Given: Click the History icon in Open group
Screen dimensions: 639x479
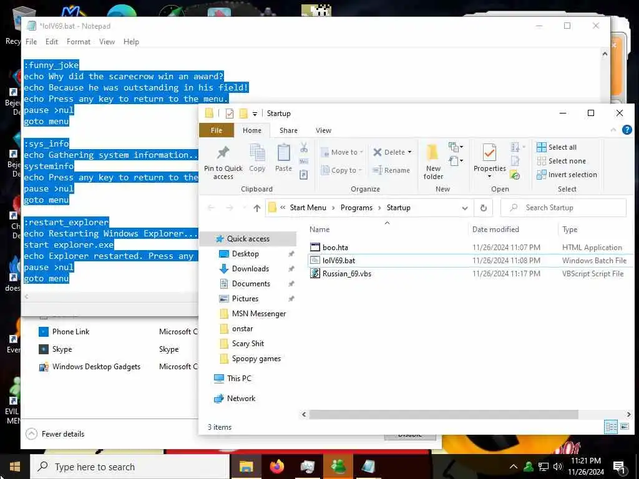Looking at the screenshot, I should point(515,175).
